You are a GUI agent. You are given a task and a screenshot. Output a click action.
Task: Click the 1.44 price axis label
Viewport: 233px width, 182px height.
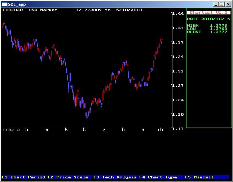(178, 14)
